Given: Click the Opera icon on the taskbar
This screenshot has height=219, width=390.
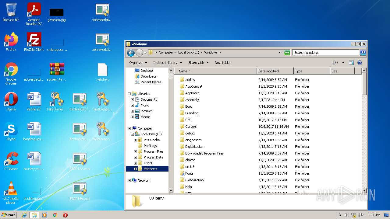Looking at the screenshot, I should click(65, 215).
